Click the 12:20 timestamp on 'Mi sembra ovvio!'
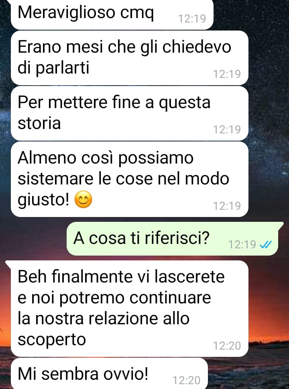This screenshot has width=289, height=389. click(186, 380)
